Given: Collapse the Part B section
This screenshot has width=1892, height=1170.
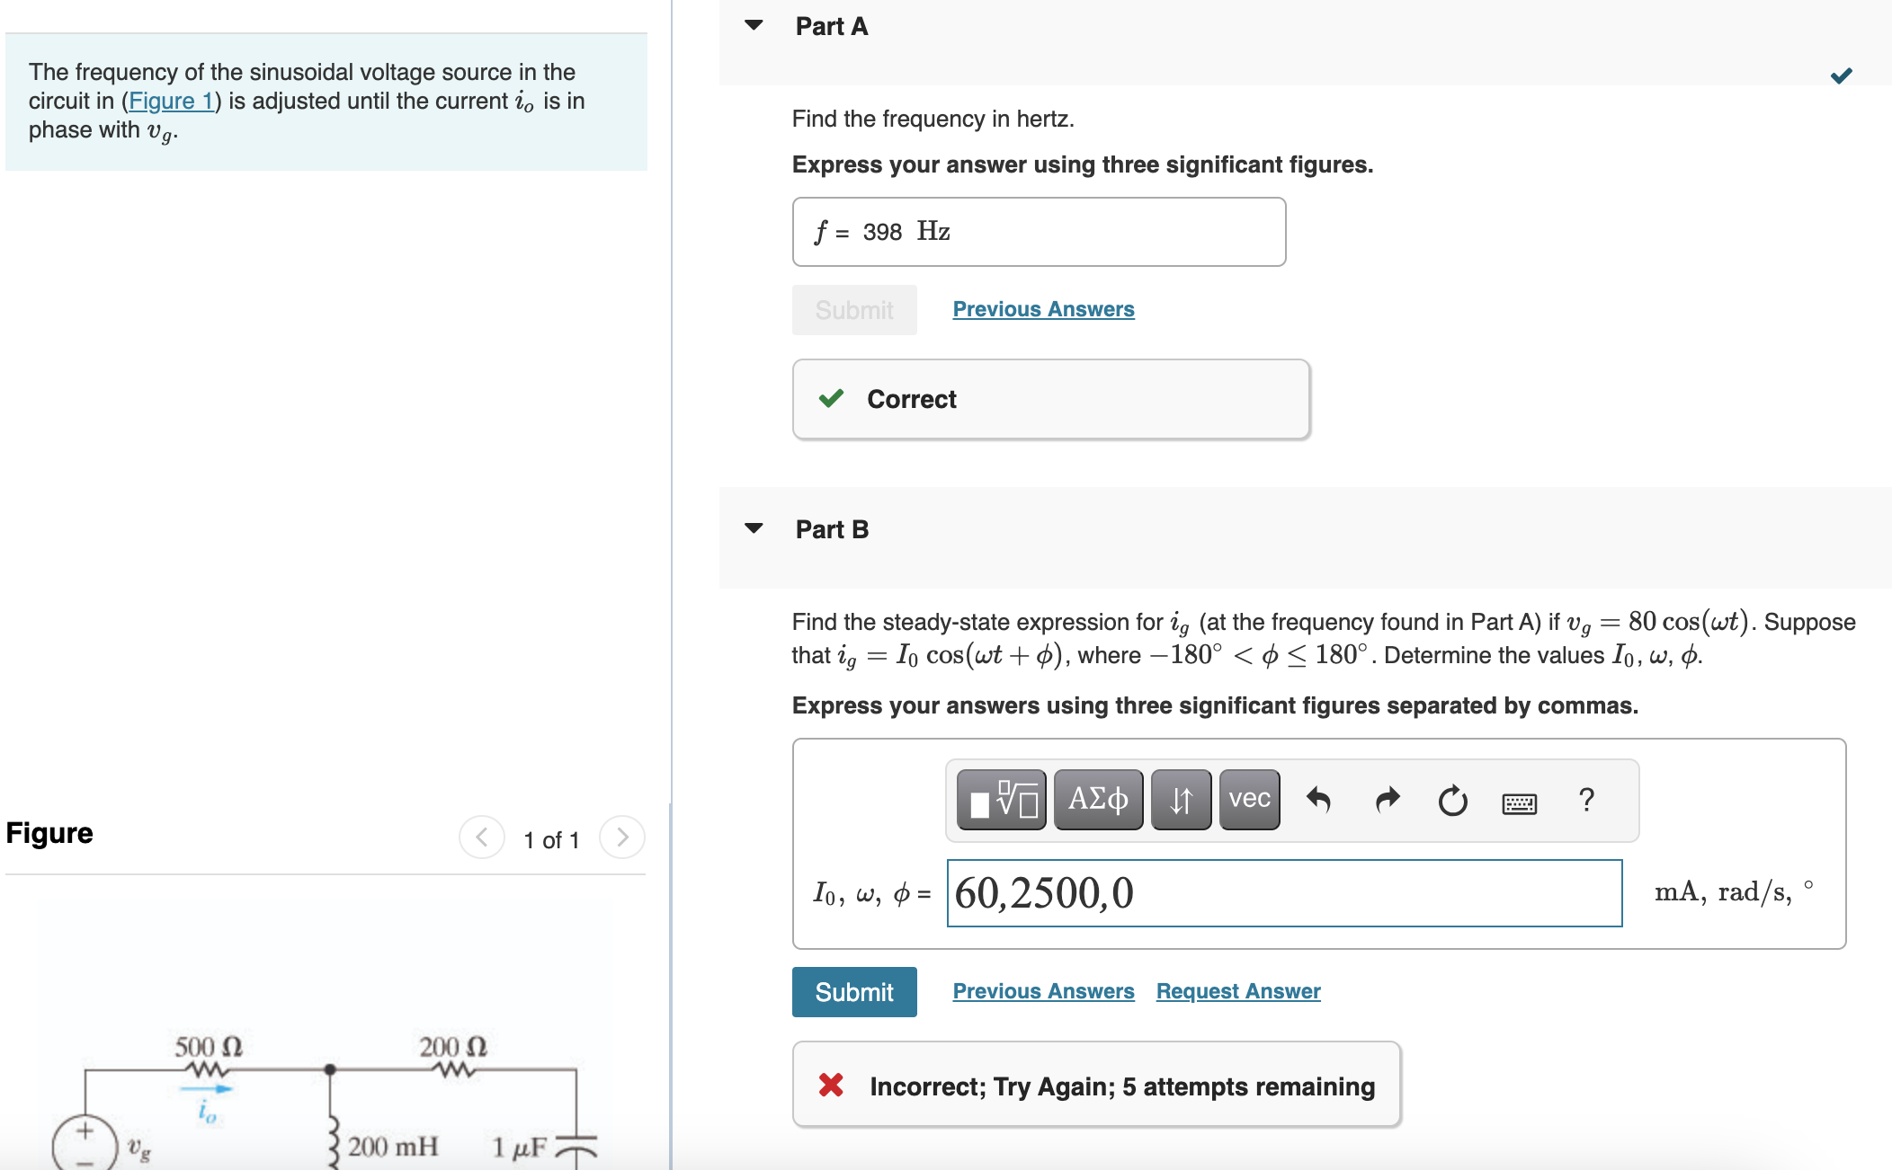Looking at the screenshot, I should (x=754, y=528).
